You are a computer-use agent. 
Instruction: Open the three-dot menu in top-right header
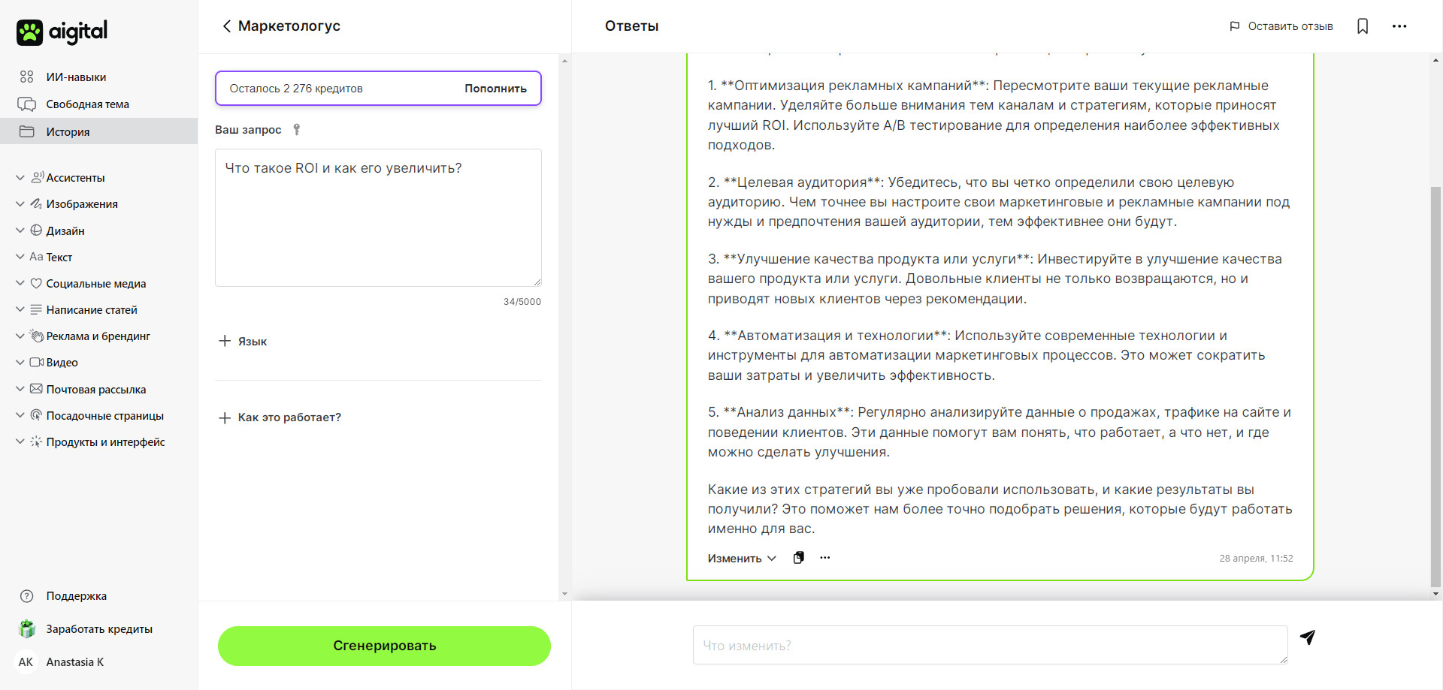(1399, 26)
